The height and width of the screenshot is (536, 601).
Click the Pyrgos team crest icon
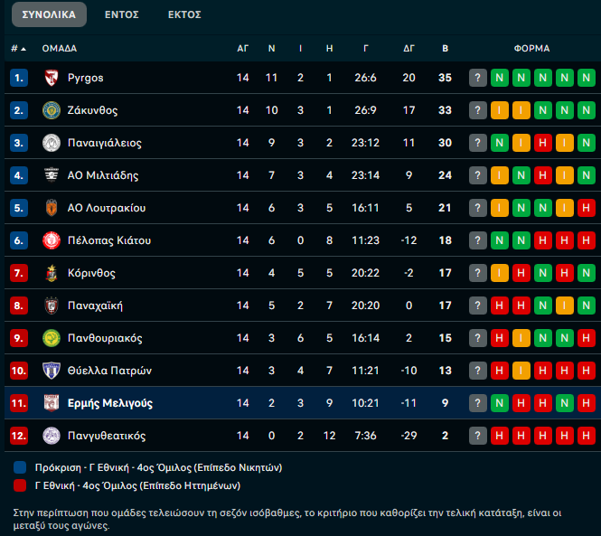coord(52,78)
